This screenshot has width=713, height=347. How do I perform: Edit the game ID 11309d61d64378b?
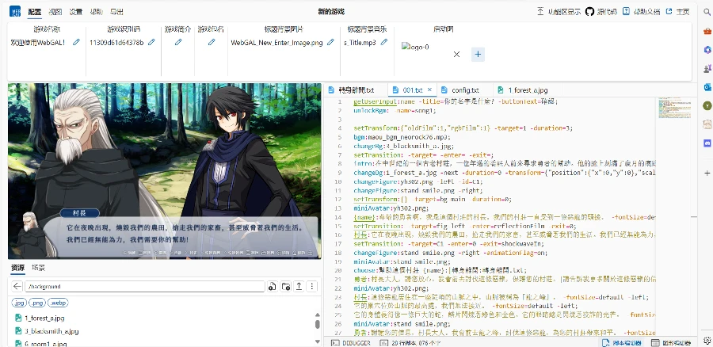tap(151, 42)
